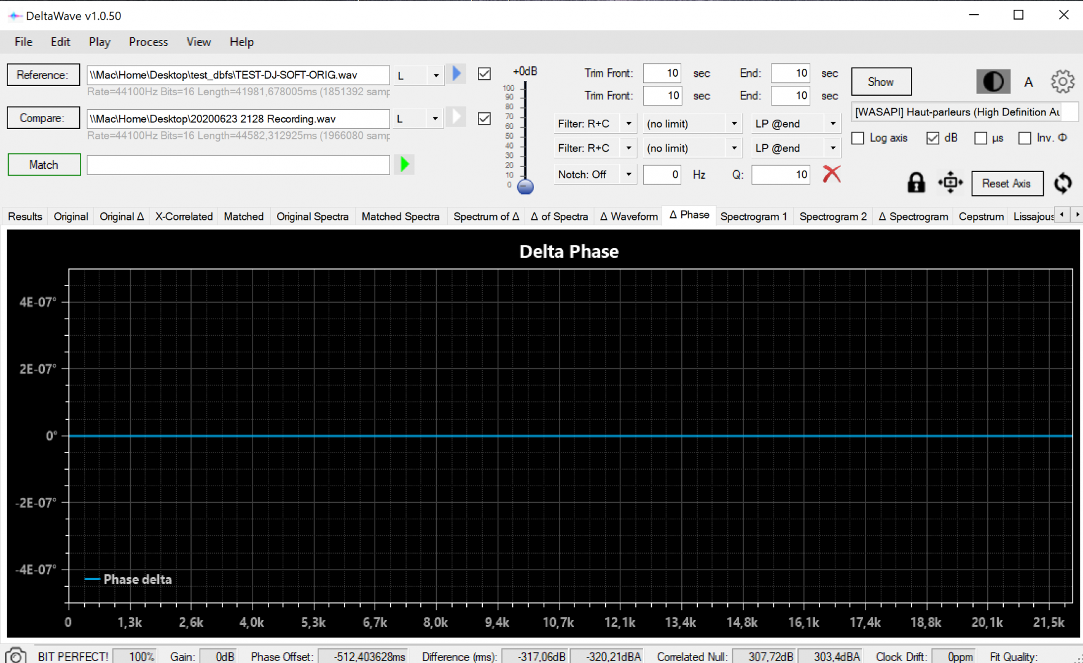1083x663 pixels.
Task: Open the Process menu
Action: pos(148,42)
